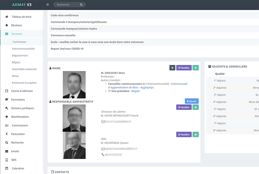Screen dimensions: 259x174
Task: Click the map icon beside Territoire
Action: point(6,34)
